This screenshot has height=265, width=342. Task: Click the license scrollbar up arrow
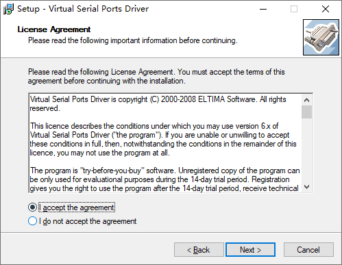tap(307, 100)
